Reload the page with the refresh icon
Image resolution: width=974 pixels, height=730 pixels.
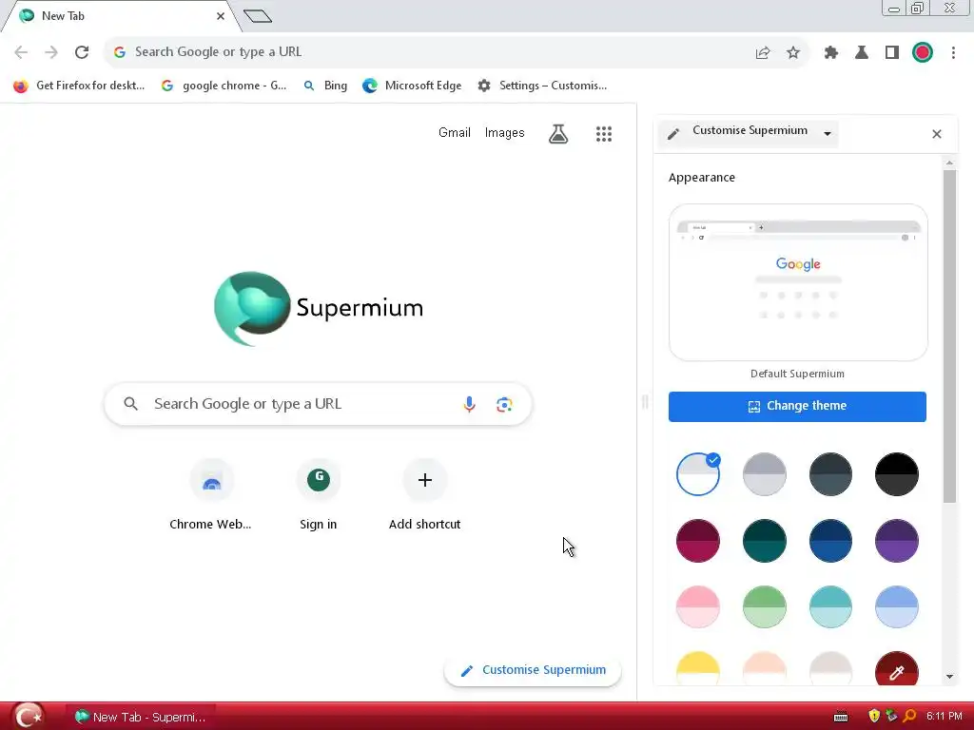click(x=82, y=52)
